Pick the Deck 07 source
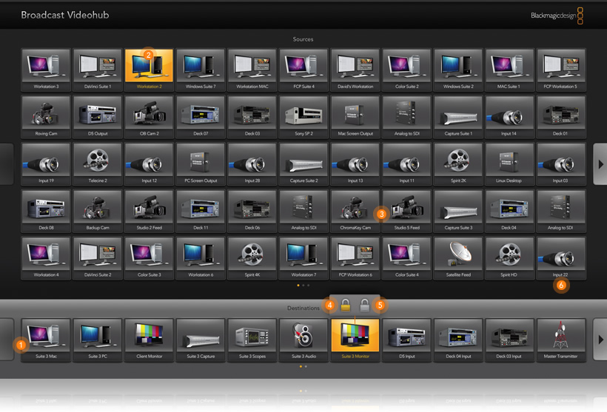This screenshot has height=412, width=607. click(x=201, y=117)
